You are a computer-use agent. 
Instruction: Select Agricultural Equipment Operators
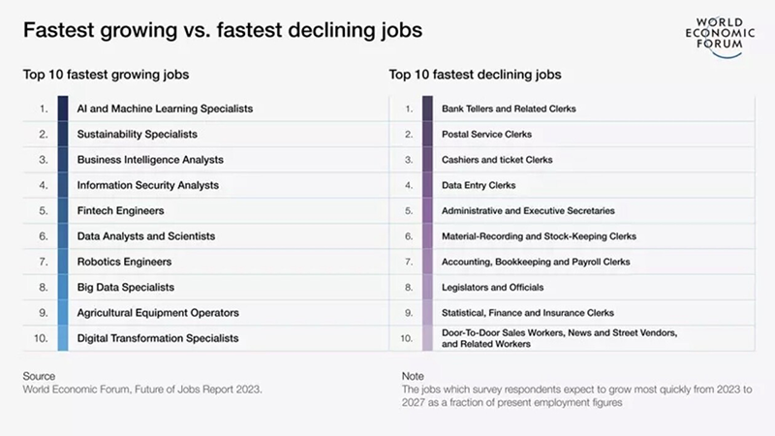[157, 313]
